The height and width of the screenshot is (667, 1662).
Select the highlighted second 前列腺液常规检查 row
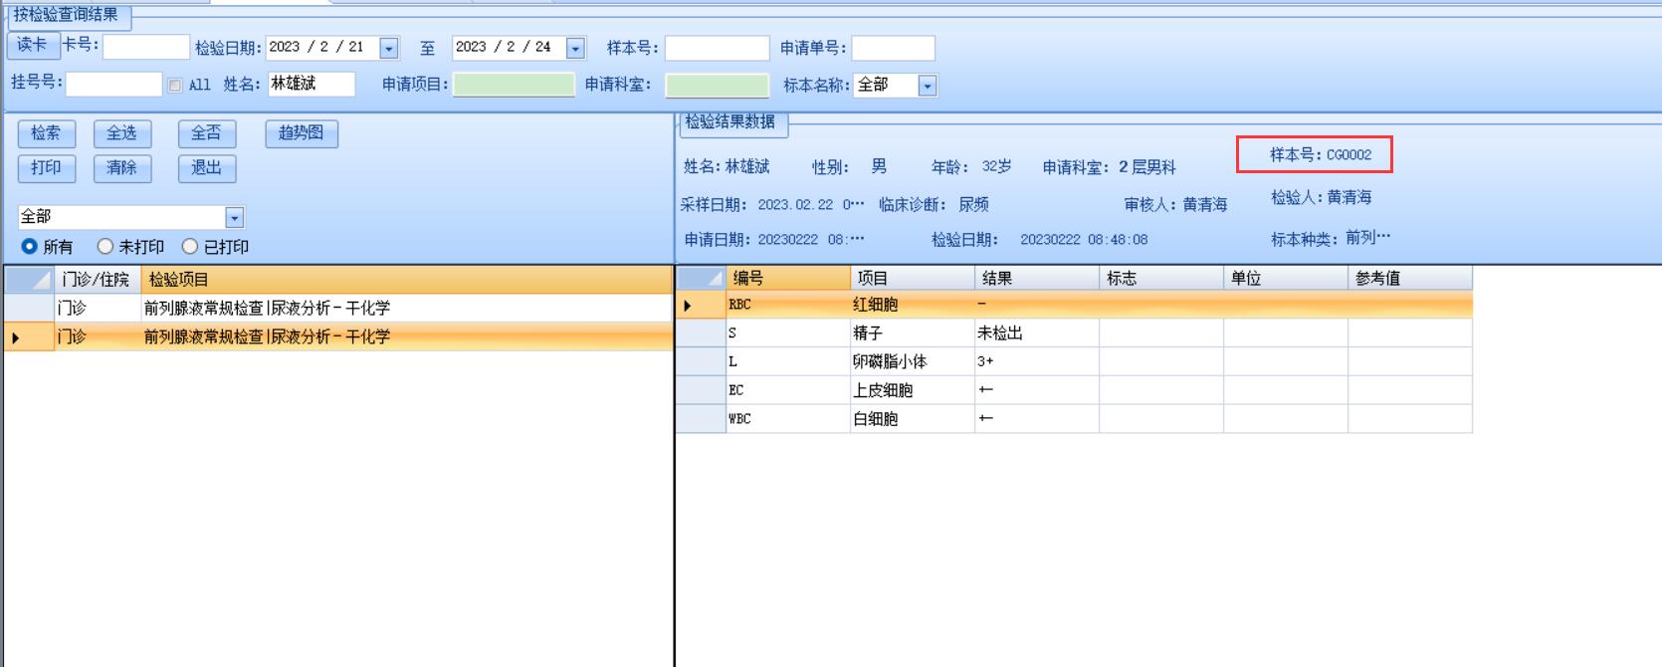coord(338,337)
